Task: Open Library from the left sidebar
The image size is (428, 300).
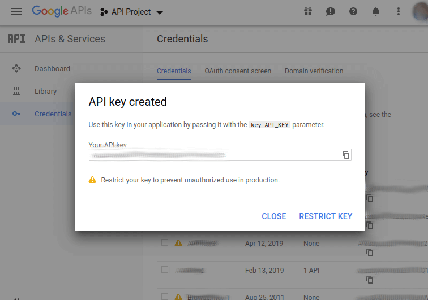Action: click(x=45, y=92)
